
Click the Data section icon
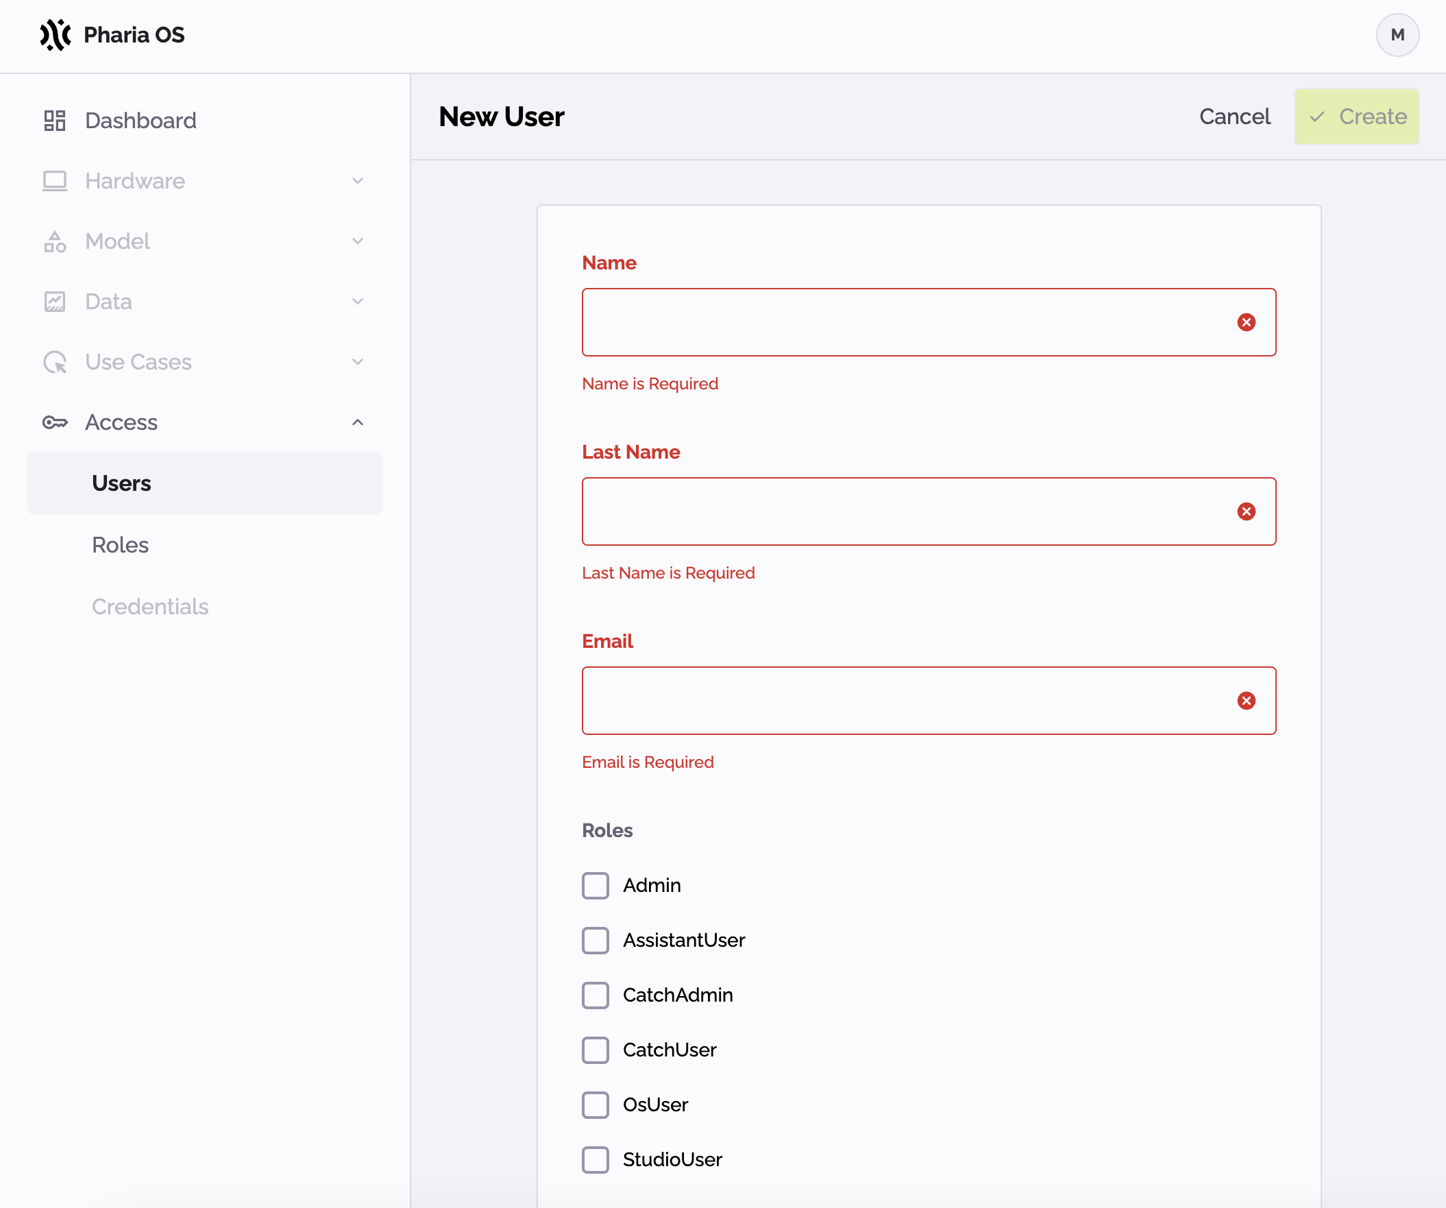coord(56,302)
